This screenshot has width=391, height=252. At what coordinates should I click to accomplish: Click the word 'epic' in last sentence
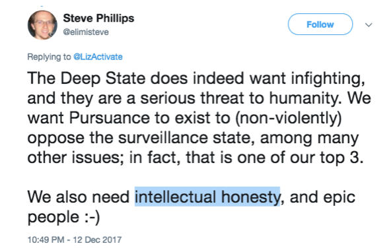[x=339, y=197]
